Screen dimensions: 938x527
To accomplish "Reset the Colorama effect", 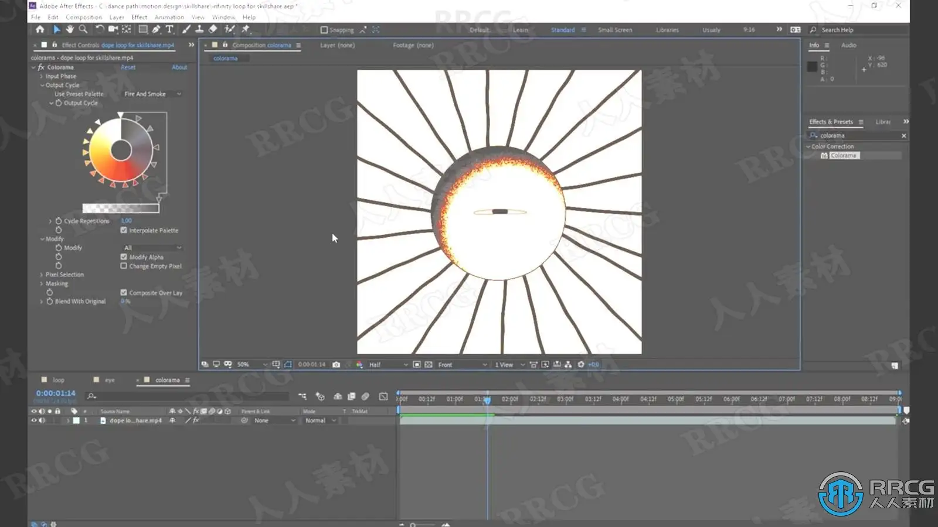I will 128,67.
